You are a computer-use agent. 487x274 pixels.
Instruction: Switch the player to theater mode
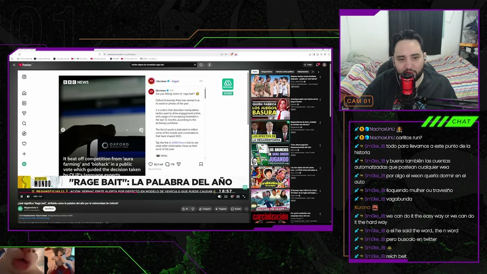coord(238,196)
